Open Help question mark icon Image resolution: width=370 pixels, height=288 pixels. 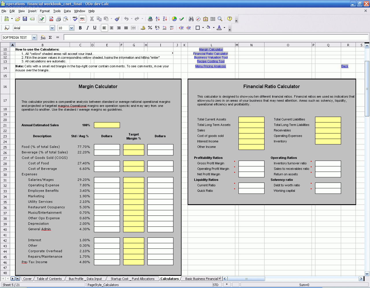click(x=230, y=19)
